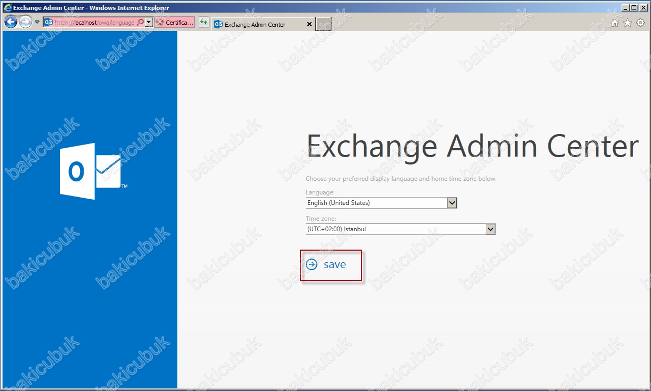Click the "Time zone:" field label
Screen dimensions: 651x391
(x=321, y=219)
